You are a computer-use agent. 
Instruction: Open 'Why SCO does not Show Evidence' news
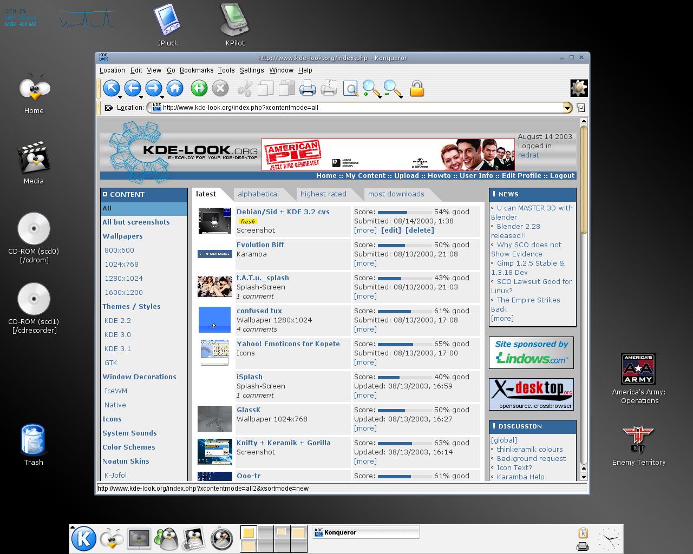(526, 249)
